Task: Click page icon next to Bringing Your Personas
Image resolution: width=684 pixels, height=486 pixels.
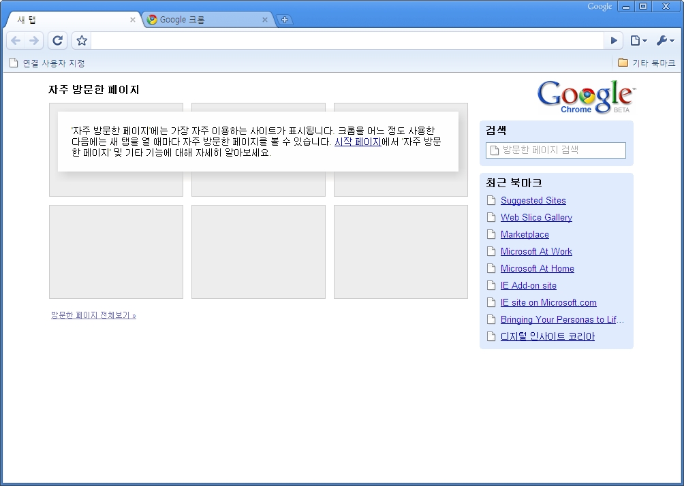Action: point(491,319)
